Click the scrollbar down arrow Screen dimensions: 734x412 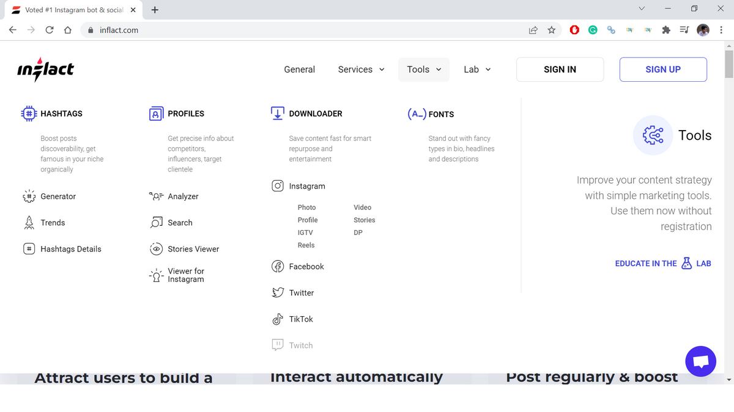pyautogui.click(x=728, y=380)
